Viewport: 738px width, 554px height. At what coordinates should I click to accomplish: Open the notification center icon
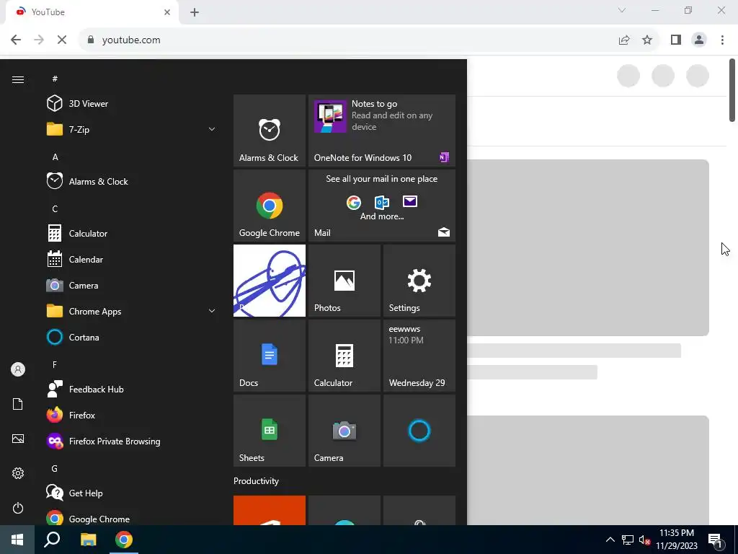(716, 540)
